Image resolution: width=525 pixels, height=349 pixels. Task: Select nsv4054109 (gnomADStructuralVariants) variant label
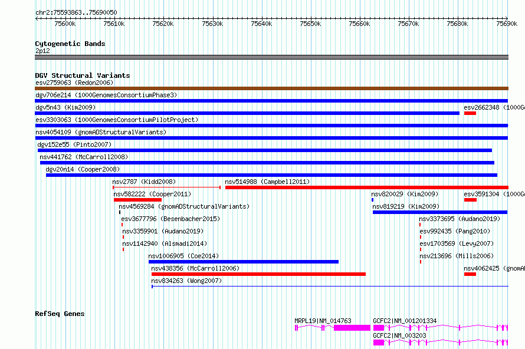pyautogui.click(x=101, y=132)
